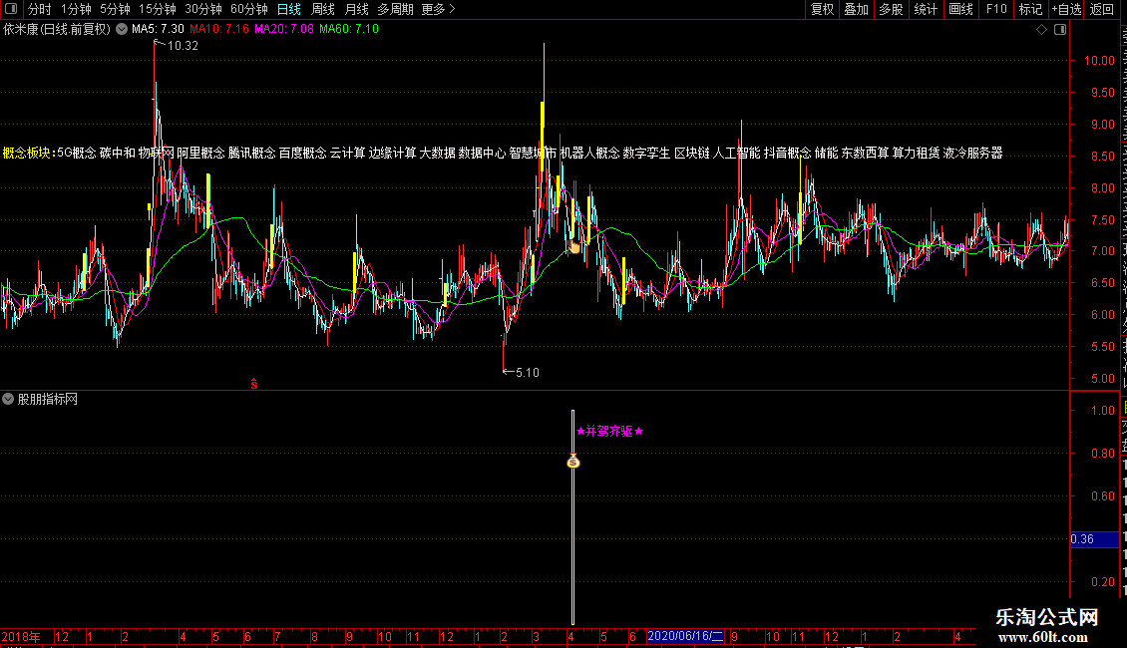Viewport: 1127px width, 648px height.
Task: Open 多股 multi-stock view
Action: [x=891, y=9]
